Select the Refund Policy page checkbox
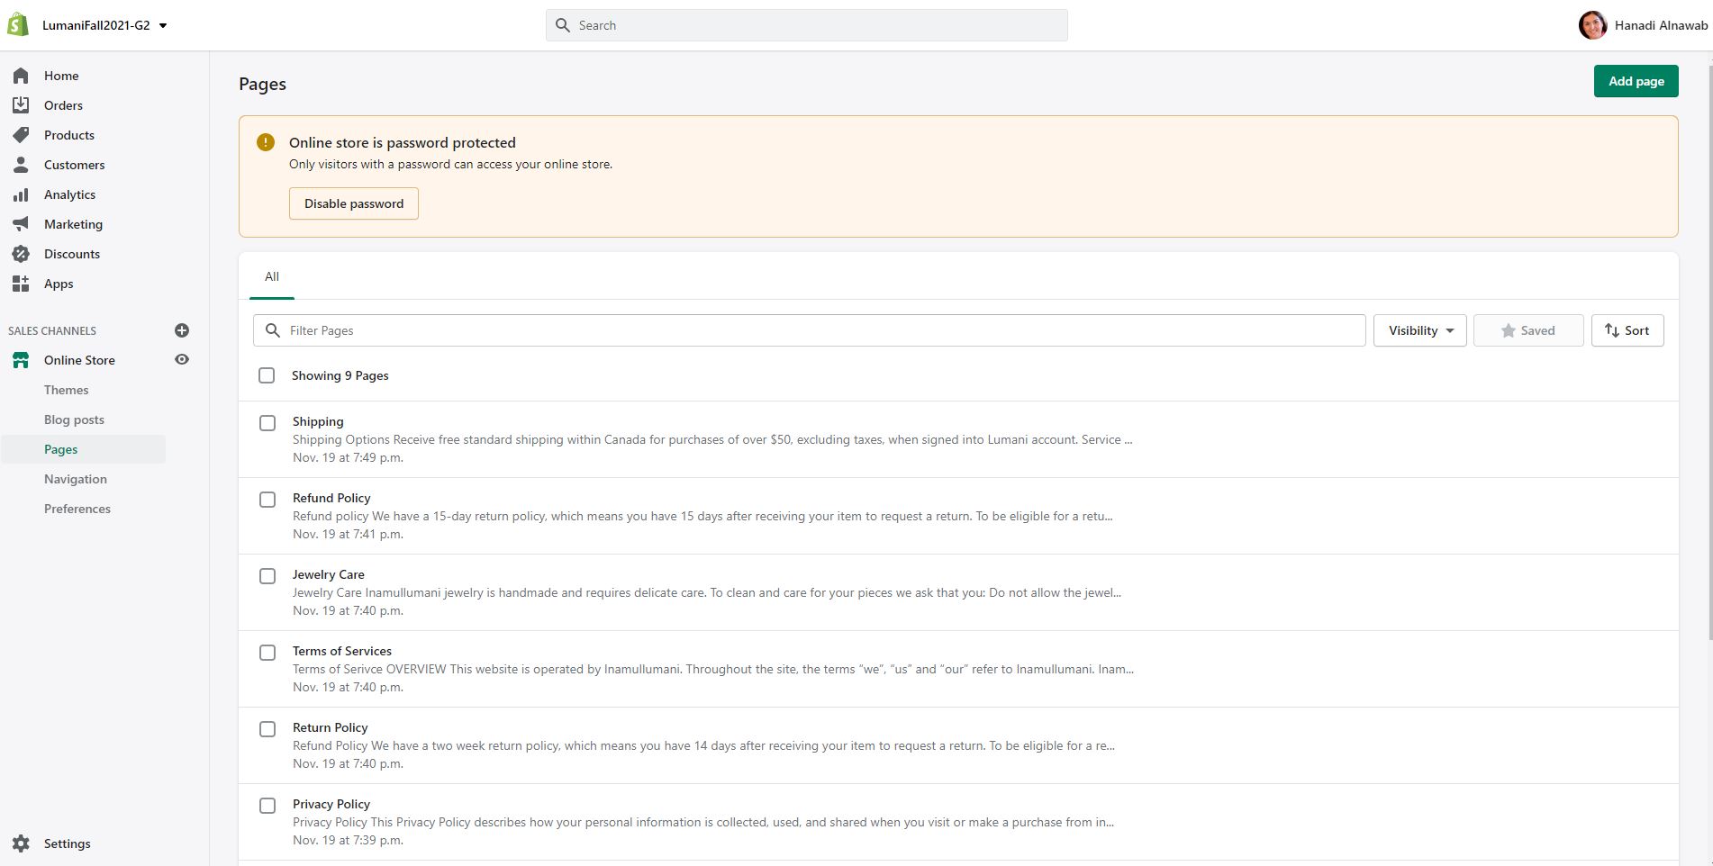1713x866 pixels. tap(267, 500)
